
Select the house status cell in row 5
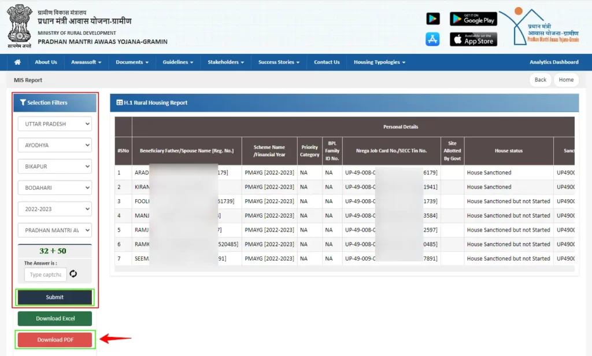click(508, 230)
